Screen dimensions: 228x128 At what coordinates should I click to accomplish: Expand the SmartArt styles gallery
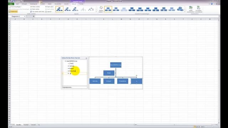(185, 11)
